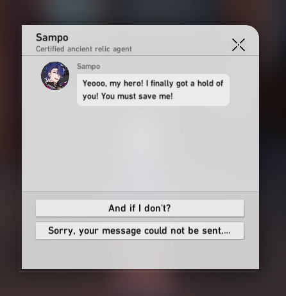Click the divider line above reply options
Image resolution: width=286 pixels, height=296 pixels.
click(x=140, y=191)
